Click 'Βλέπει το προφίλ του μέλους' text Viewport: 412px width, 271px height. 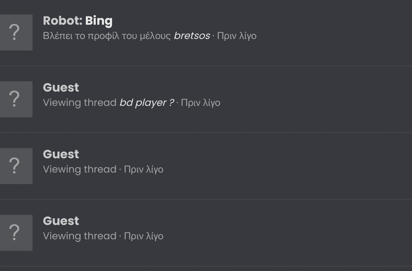pyautogui.click(x=107, y=36)
